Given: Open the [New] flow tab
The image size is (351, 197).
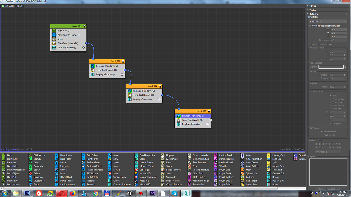Looking at the screenshot, I should [19, 6].
